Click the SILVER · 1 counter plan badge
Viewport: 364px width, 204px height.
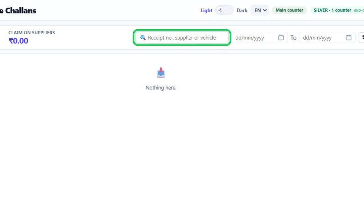[x=337, y=10]
